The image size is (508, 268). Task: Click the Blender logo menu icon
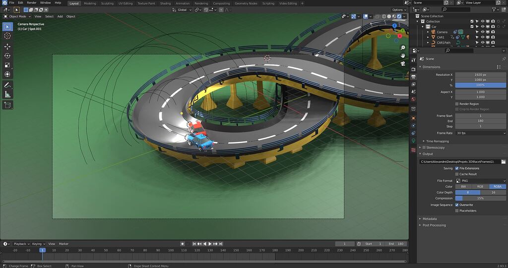[4, 3]
